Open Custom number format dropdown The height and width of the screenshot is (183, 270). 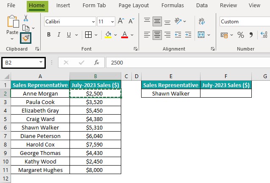pyautogui.click(x=245, y=22)
